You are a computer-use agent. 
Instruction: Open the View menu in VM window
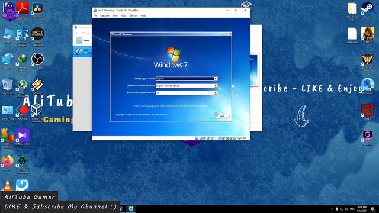115,15
